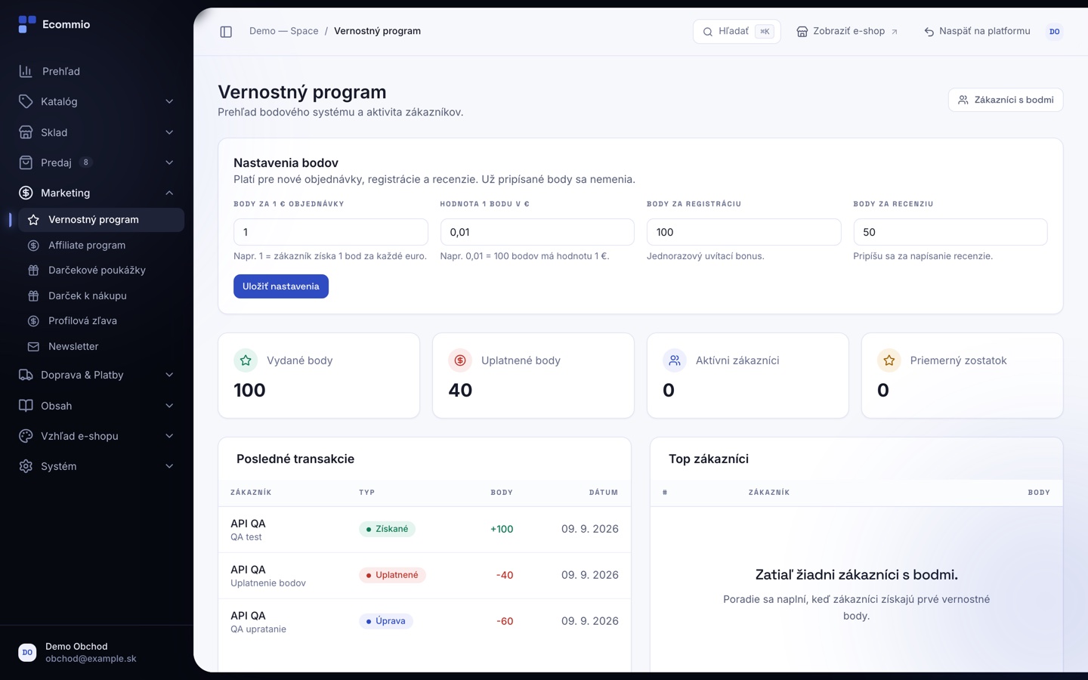
Task: Open the Hľadať search box
Action: [x=737, y=32]
